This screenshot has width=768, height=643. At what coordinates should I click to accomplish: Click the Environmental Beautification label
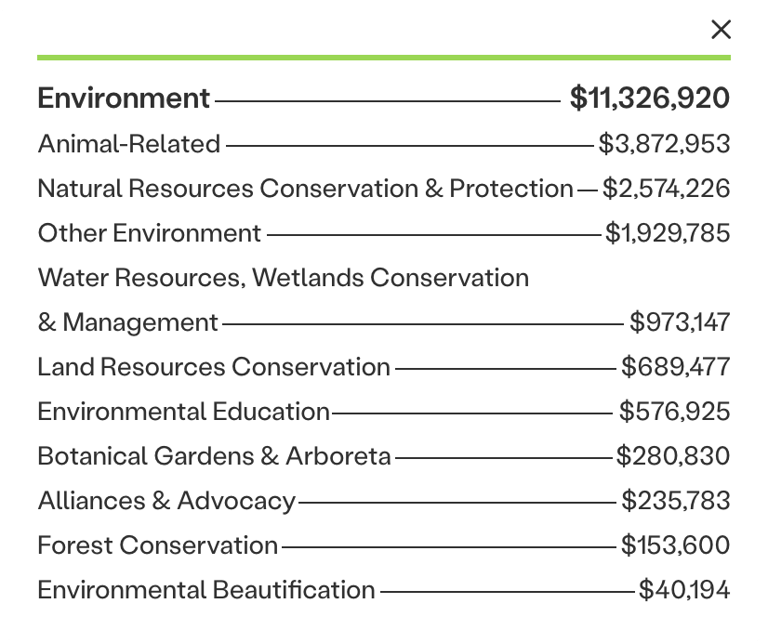206,590
